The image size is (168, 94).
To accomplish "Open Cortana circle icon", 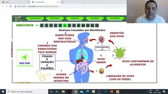I will (x=51, y=92).
